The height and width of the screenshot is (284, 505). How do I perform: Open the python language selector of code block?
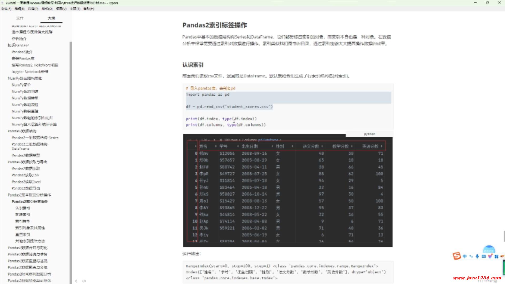pyautogui.click(x=369, y=134)
